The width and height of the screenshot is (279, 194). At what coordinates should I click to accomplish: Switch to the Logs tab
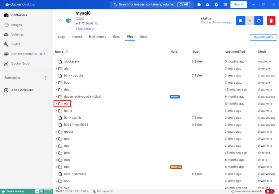[x=61, y=37]
